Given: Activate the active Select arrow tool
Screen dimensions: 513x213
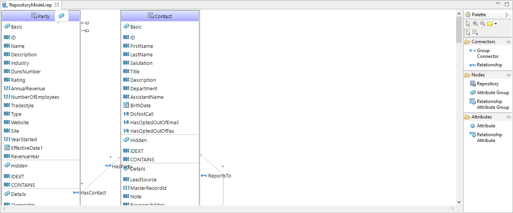Looking at the screenshot, I should pos(468,32).
